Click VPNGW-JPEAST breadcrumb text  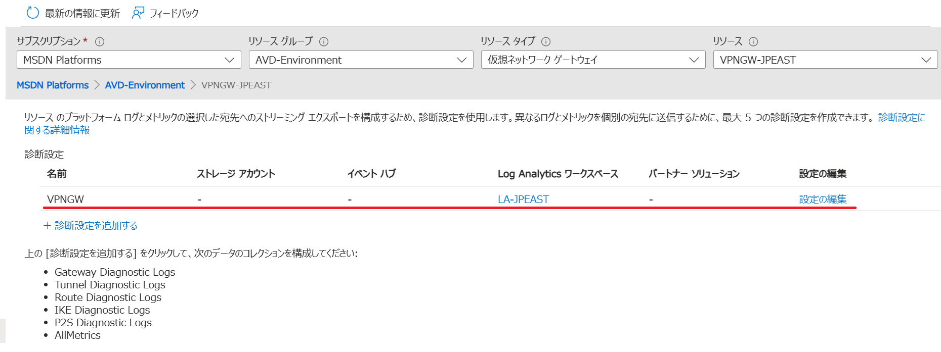click(x=236, y=85)
